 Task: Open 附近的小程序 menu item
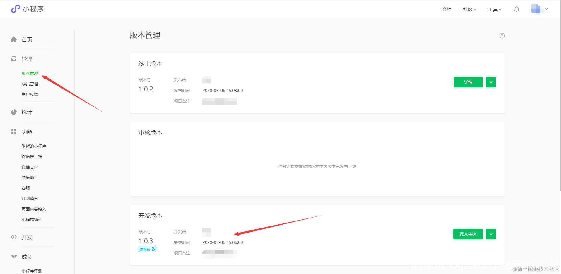(34, 146)
